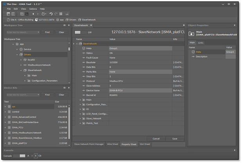Click the Save button
This screenshot has height=163, width=242.
[175, 138]
